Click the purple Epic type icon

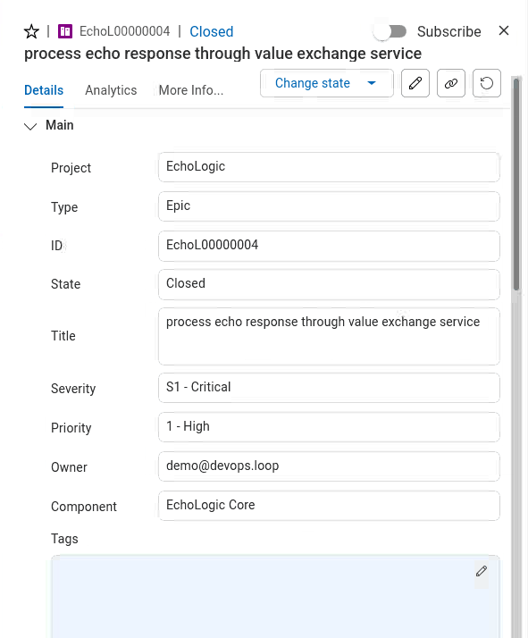click(x=65, y=31)
